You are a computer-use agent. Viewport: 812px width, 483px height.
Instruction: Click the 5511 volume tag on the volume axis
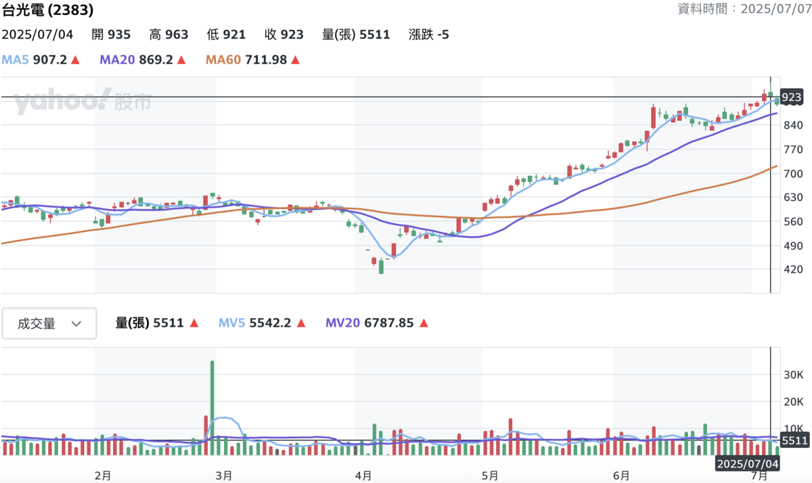click(x=794, y=441)
